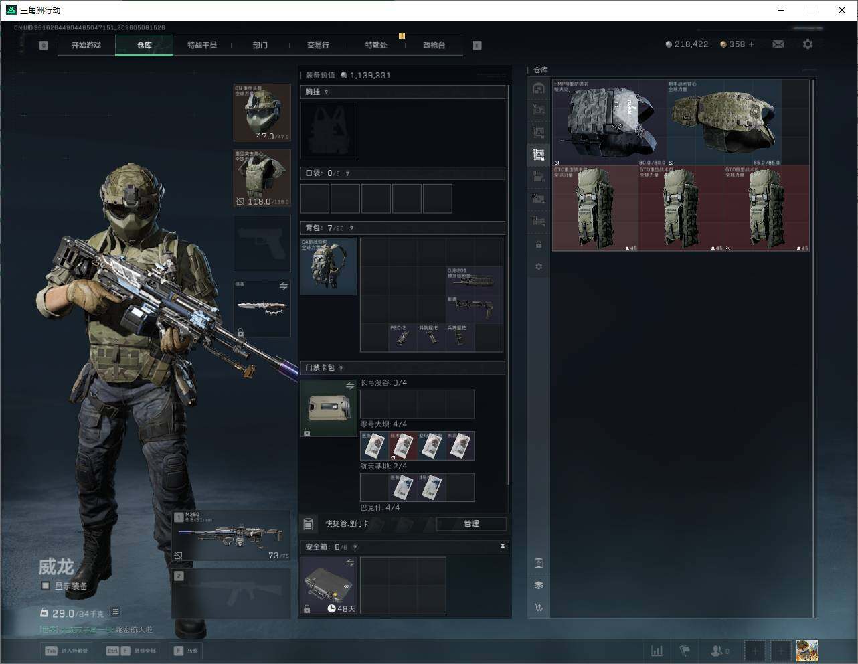Select the equipped heavy assault armor slot
858x664 pixels.
[262, 178]
